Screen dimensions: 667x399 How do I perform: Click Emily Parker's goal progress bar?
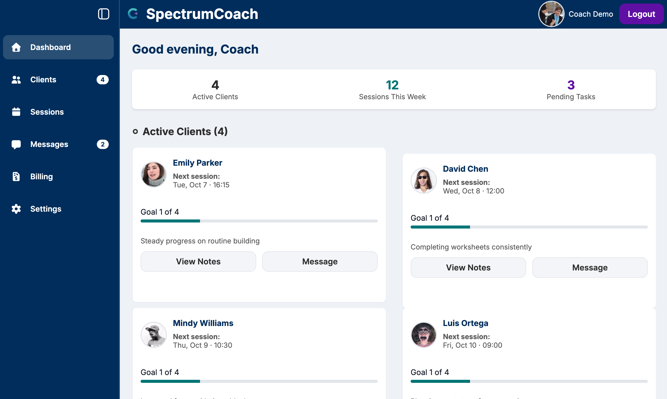[x=259, y=221]
